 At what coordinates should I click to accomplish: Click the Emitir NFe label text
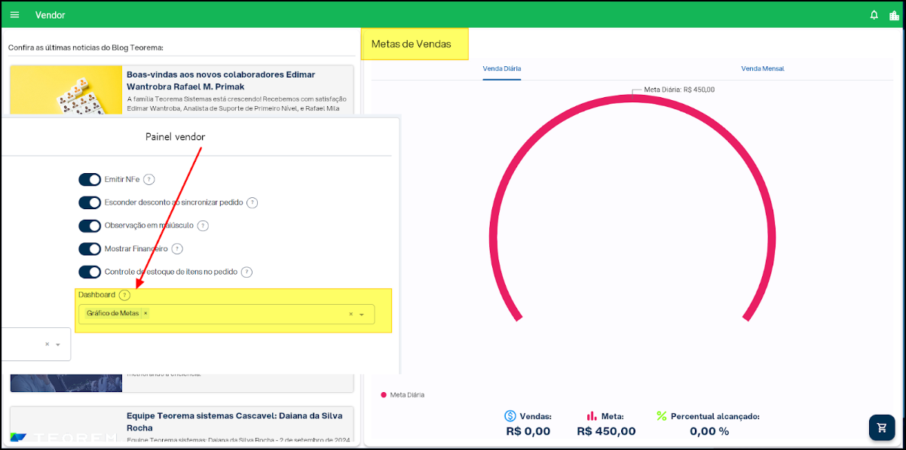122,179
